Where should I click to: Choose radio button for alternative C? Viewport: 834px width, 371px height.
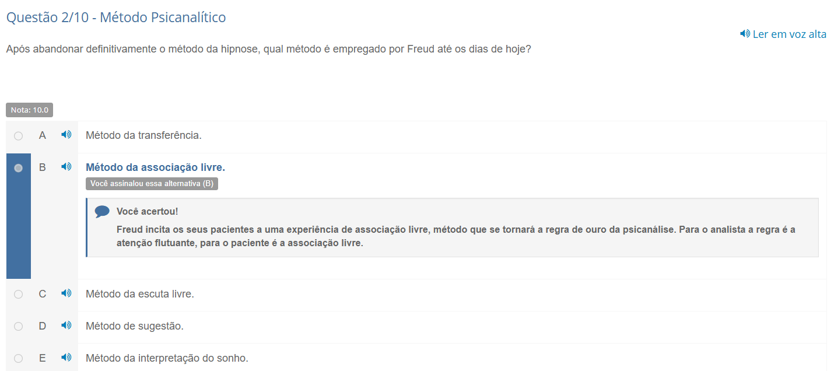(19, 295)
